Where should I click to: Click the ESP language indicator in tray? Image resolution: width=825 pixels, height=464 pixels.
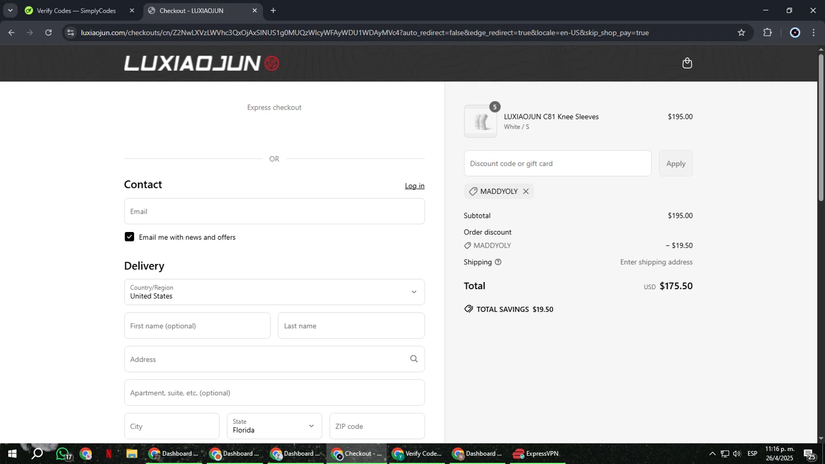click(x=752, y=454)
